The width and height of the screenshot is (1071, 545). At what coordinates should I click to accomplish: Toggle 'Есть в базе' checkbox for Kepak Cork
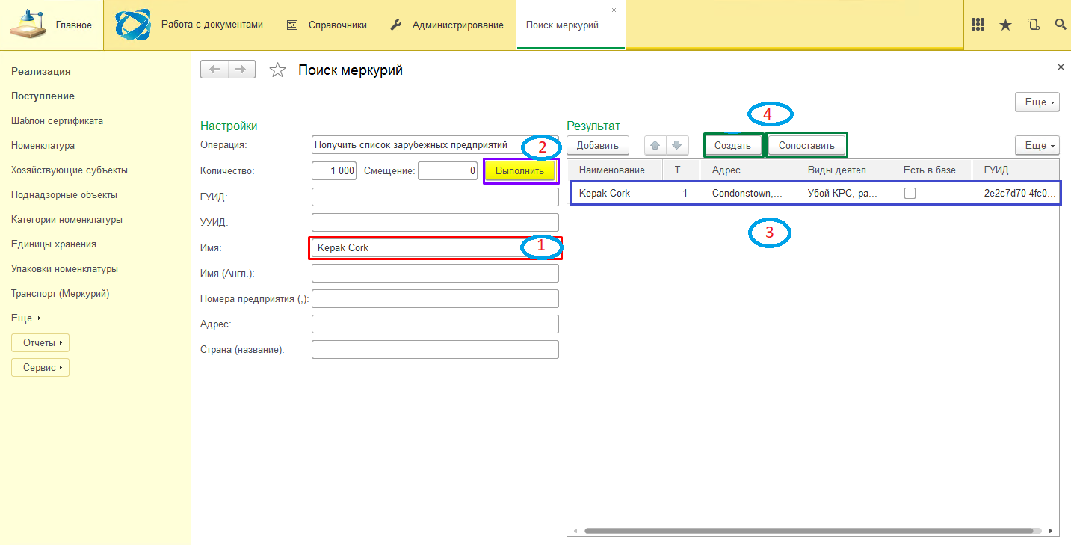pos(910,193)
